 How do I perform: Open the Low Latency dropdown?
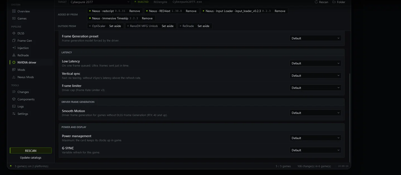(x=315, y=63)
